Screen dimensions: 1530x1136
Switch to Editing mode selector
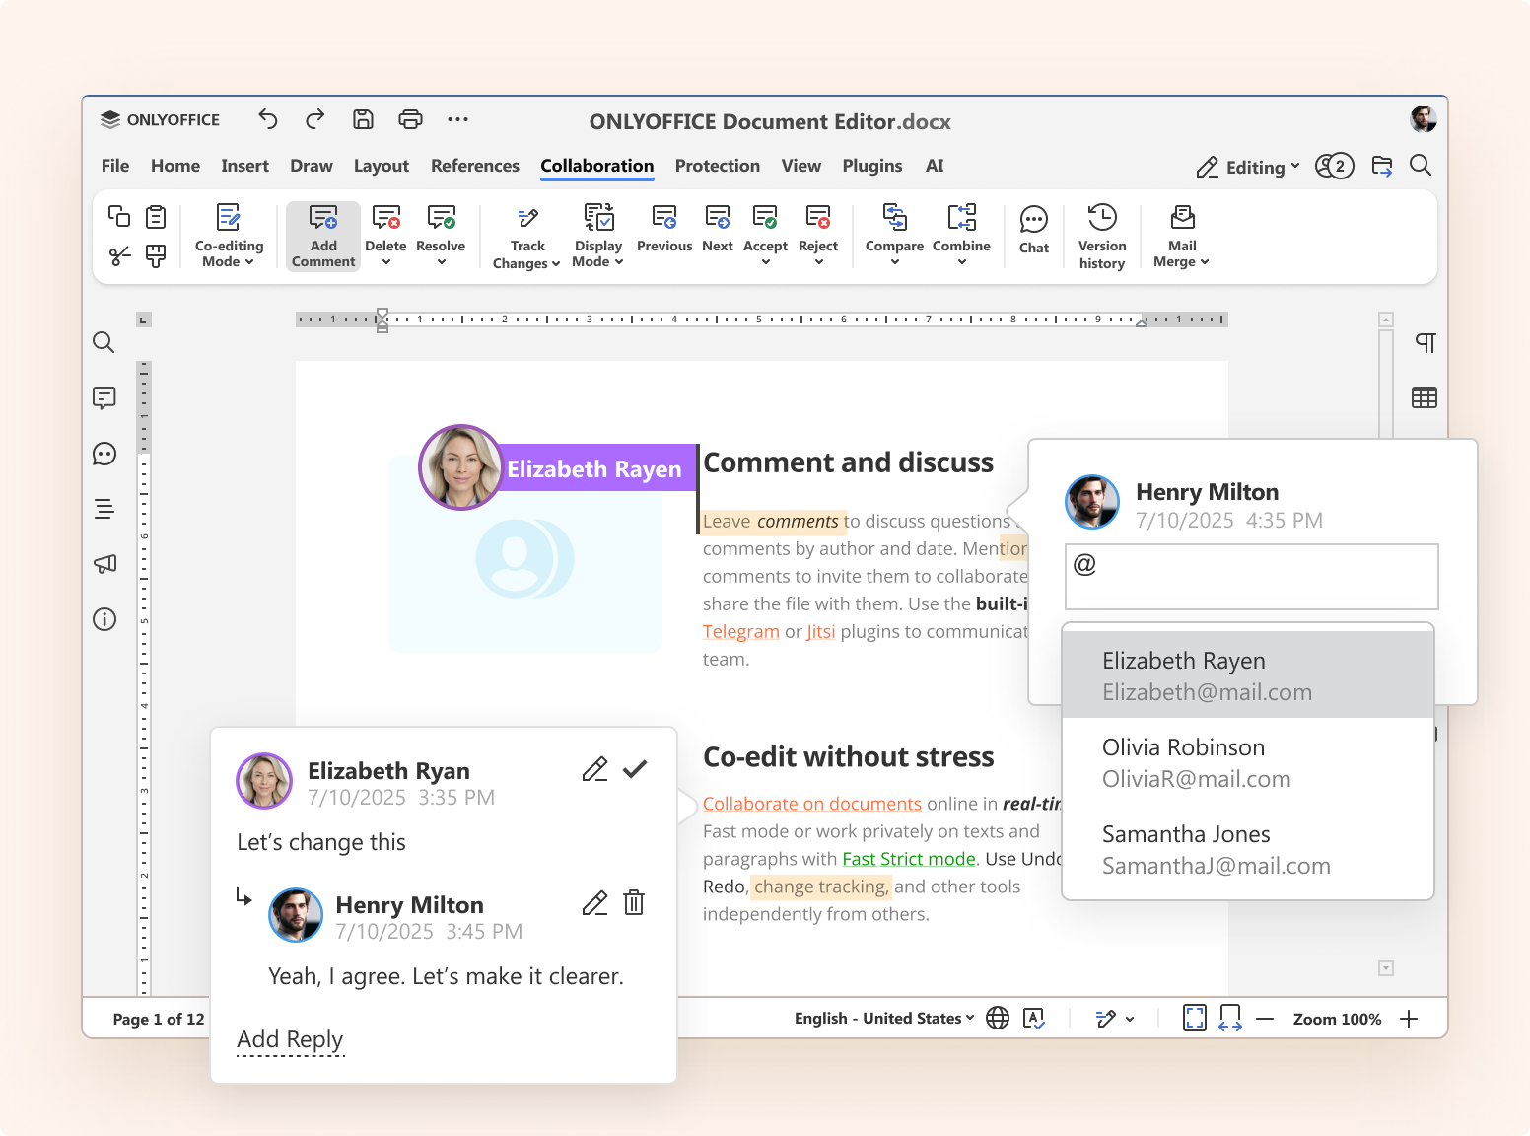(x=1247, y=166)
